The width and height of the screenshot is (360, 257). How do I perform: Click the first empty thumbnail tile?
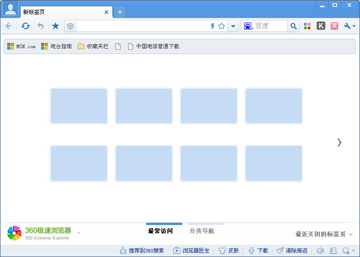[x=79, y=106]
